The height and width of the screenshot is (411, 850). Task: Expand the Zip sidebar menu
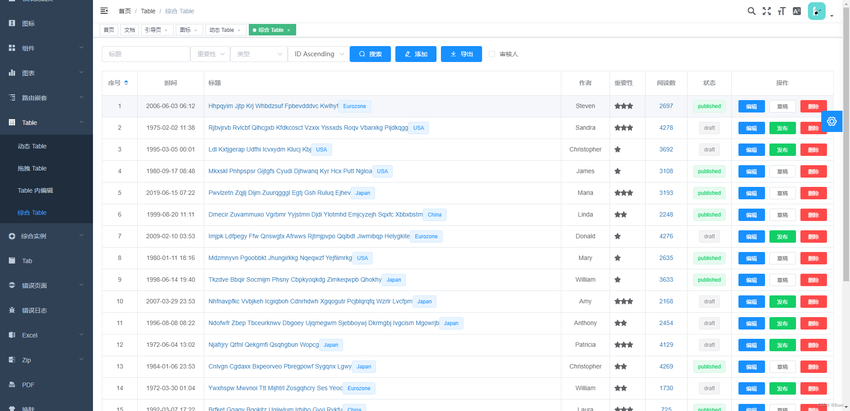coord(81,359)
